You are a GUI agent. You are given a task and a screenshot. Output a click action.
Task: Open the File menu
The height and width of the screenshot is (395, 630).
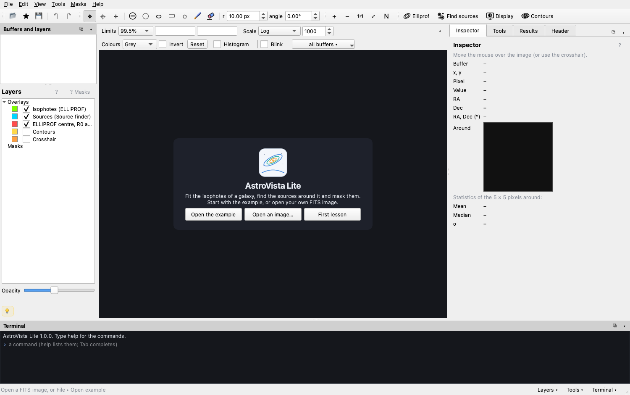pyautogui.click(x=8, y=4)
